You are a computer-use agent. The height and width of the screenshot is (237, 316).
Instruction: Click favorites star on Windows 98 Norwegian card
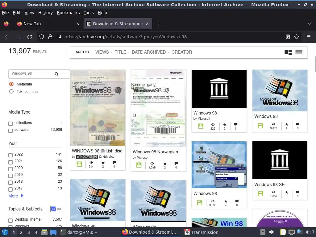point(165,164)
